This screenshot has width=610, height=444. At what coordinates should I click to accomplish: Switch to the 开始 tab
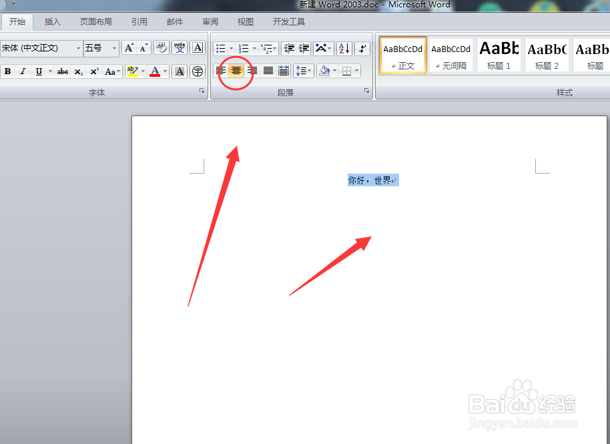(x=17, y=22)
